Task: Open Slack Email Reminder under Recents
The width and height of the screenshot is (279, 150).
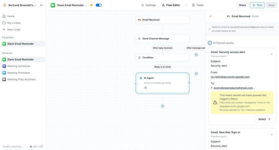Action: click(x=23, y=60)
